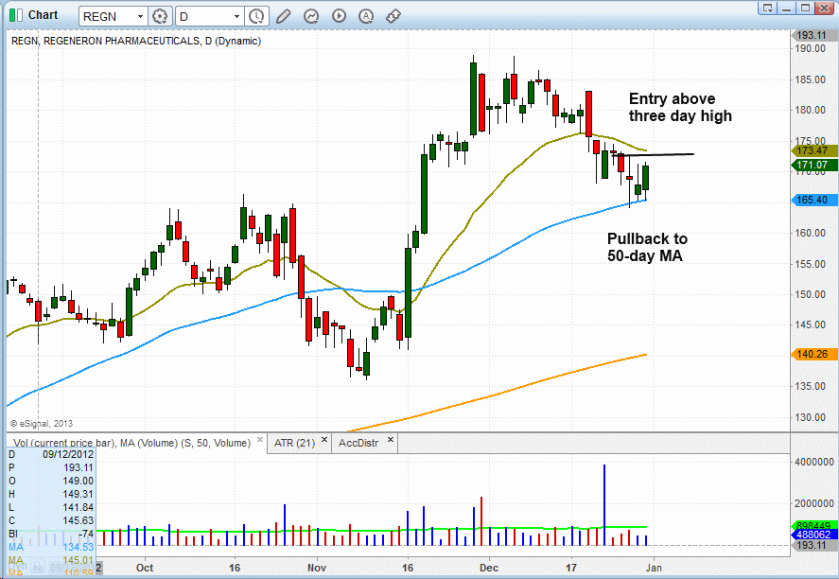Switch to the AccDistr tab
This screenshot has width=839, height=579.
pos(360,442)
